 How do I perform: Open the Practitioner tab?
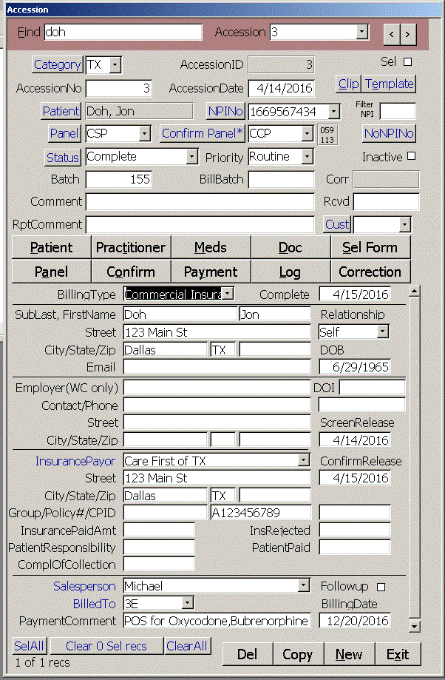[x=131, y=247]
